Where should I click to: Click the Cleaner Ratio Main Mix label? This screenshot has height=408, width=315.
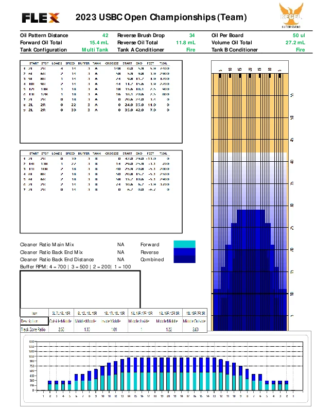point(47,245)
